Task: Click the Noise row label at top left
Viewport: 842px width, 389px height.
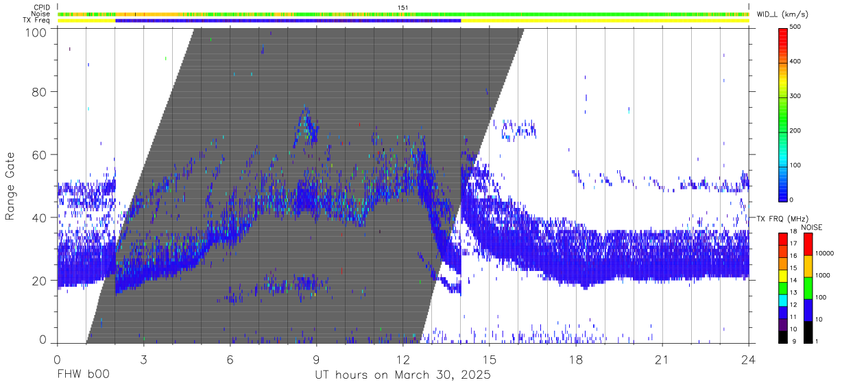Action: (x=42, y=14)
